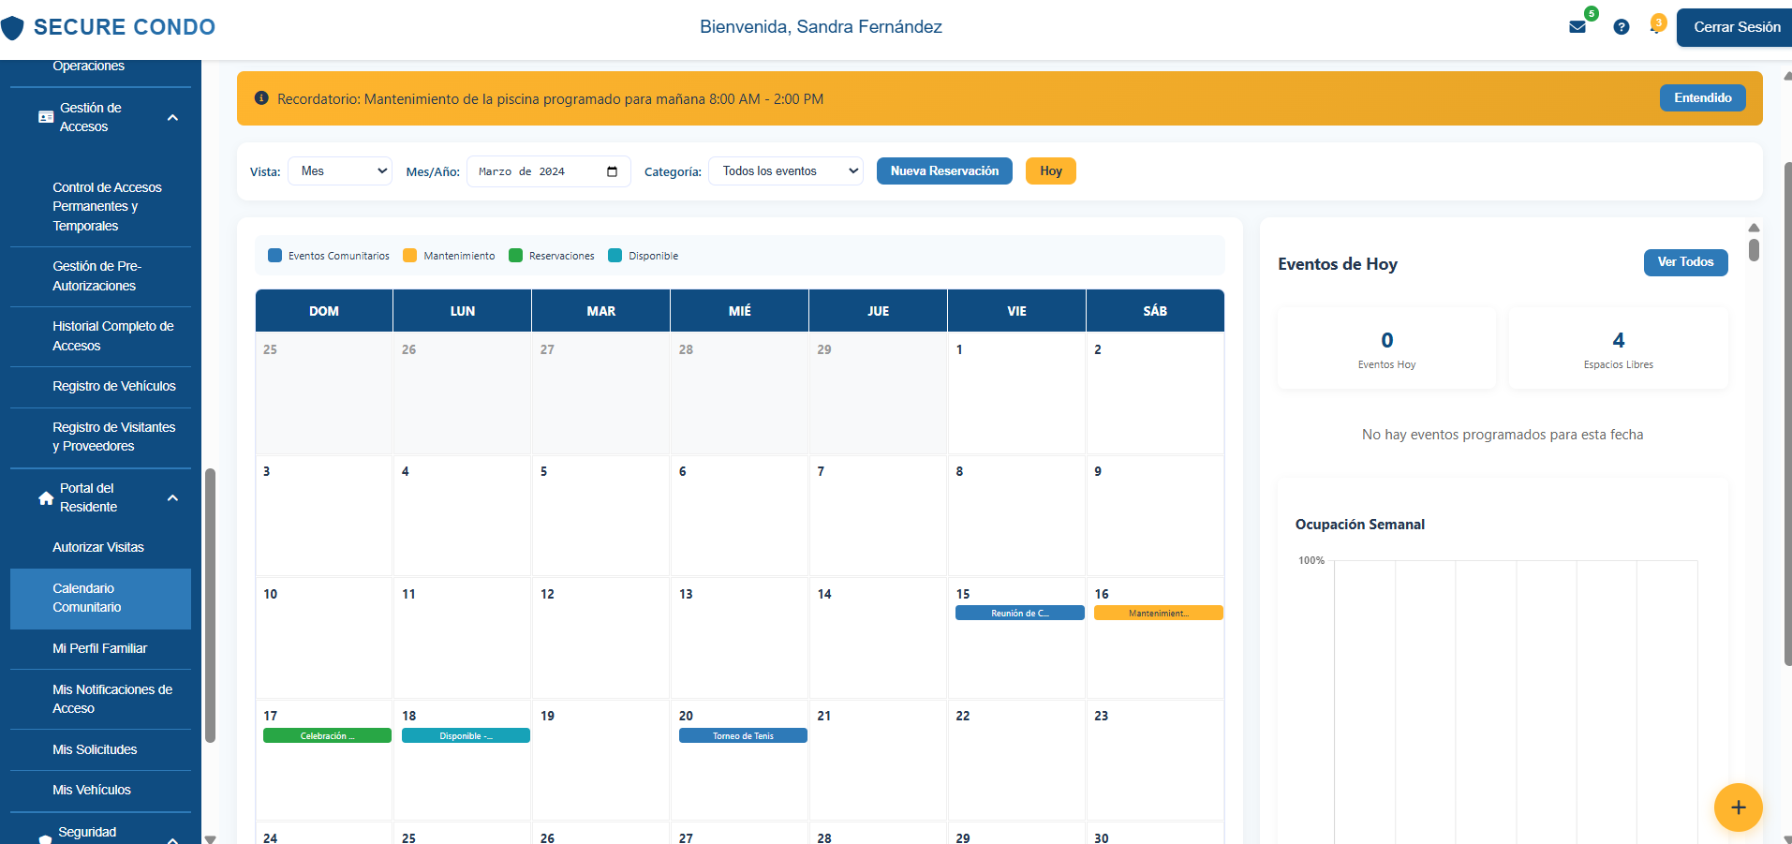Click the info icon in the reminder banner

point(261,98)
